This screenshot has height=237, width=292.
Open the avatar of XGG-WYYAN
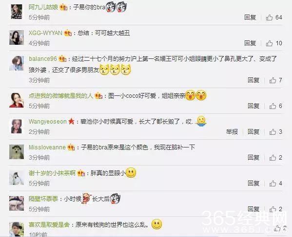pyautogui.click(x=17, y=37)
